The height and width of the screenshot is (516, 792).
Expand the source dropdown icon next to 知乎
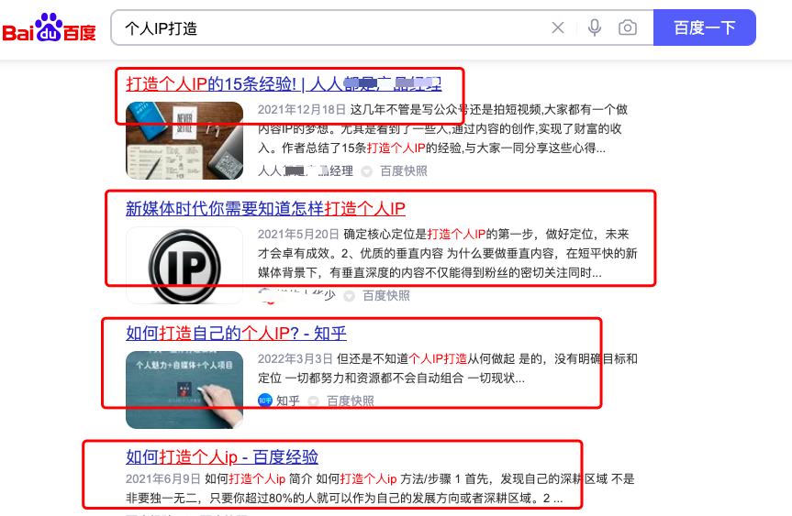[x=314, y=401]
